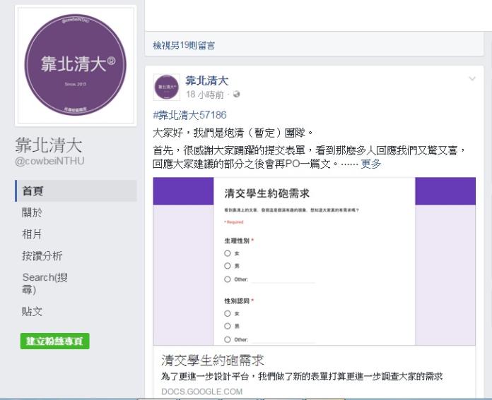Select 首頁 in the page sidebar

point(76,190)
